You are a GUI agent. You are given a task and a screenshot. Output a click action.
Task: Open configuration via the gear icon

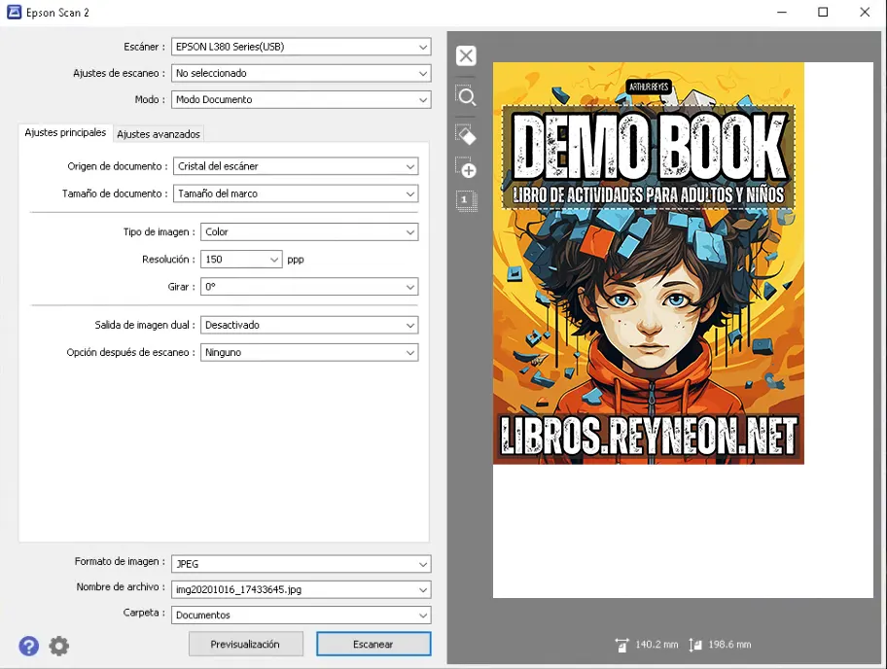pos(58,646)
